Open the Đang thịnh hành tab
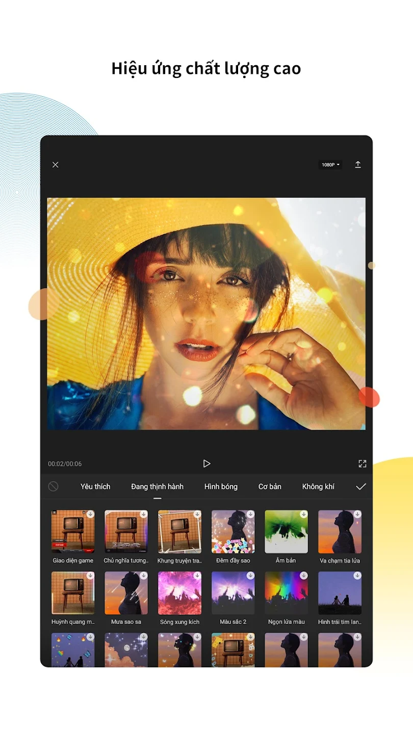 pos(157,486)
